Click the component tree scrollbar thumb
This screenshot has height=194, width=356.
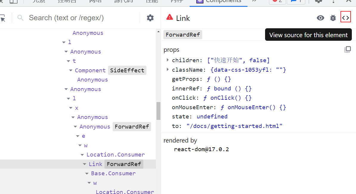tap(159, 111)
